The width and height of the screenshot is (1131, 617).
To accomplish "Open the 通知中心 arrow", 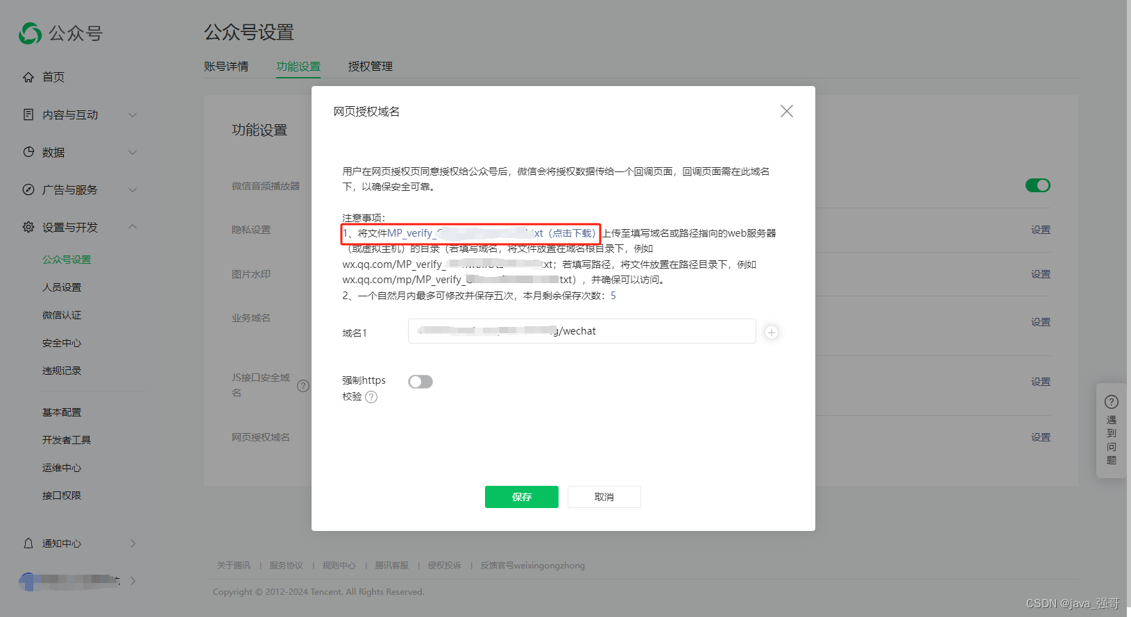I will (x=133, y=543).
